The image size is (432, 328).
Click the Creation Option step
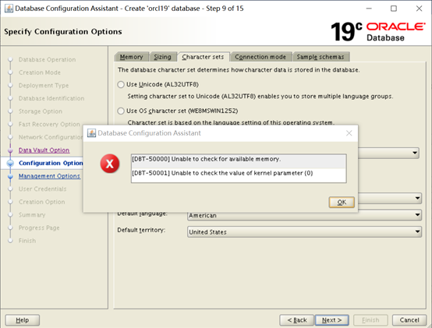pyautogui.click(x=42, y=202)
